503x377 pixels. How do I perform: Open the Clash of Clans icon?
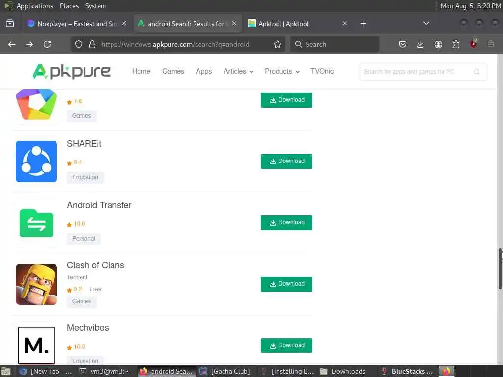coord(36,284)
